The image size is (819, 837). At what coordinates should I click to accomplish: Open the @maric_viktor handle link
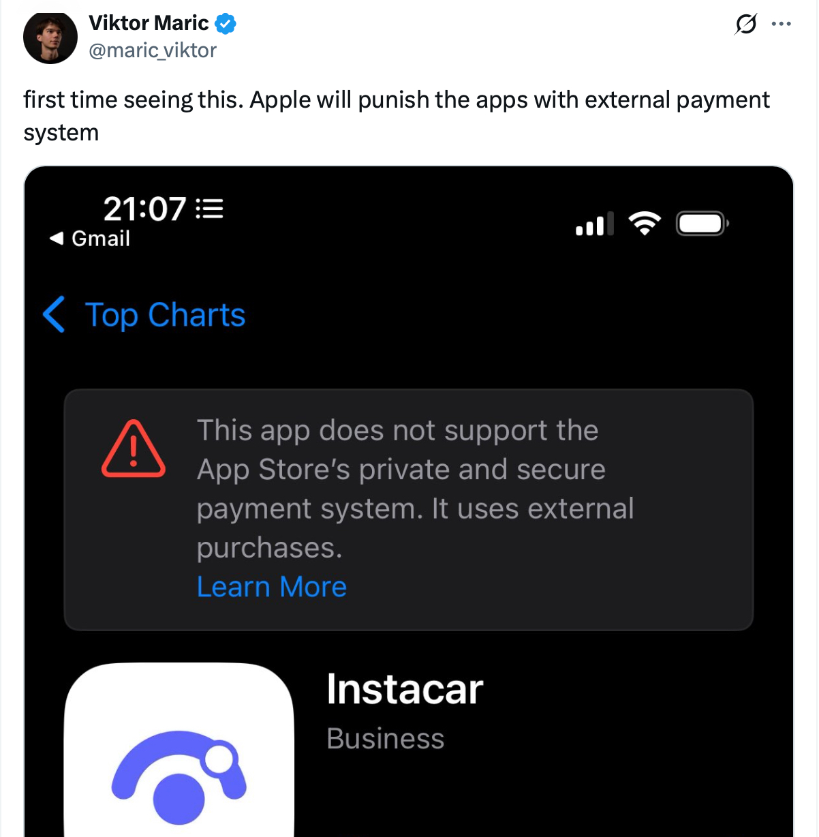coord(153,50)
